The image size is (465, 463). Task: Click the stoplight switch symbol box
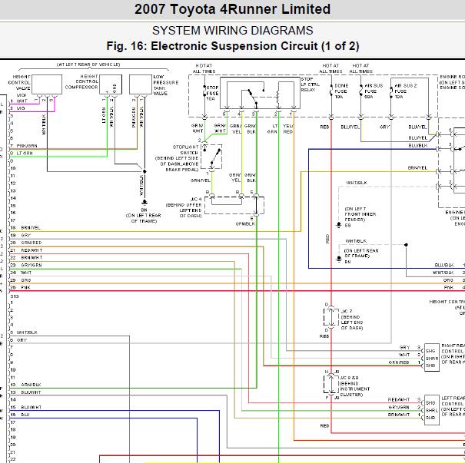point(211,157)
